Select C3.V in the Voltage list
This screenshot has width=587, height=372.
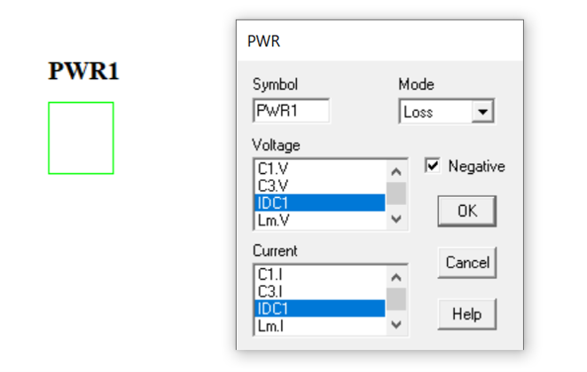click(320, 186)
